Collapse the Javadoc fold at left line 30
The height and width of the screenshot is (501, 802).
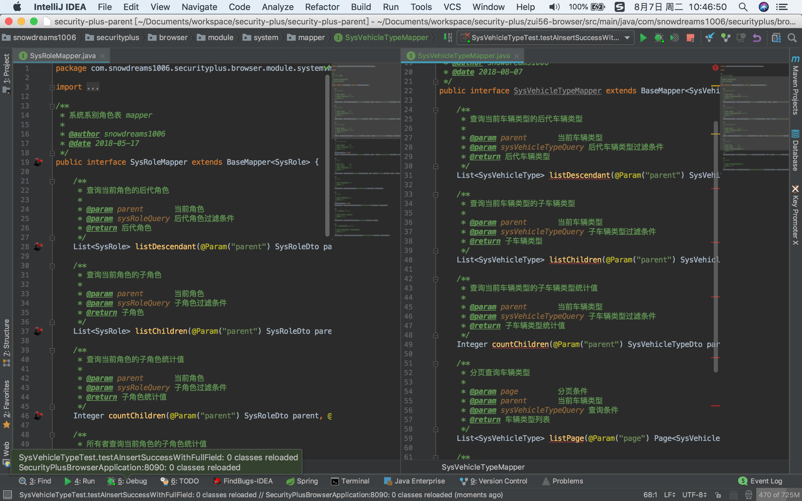coord(52,266)
